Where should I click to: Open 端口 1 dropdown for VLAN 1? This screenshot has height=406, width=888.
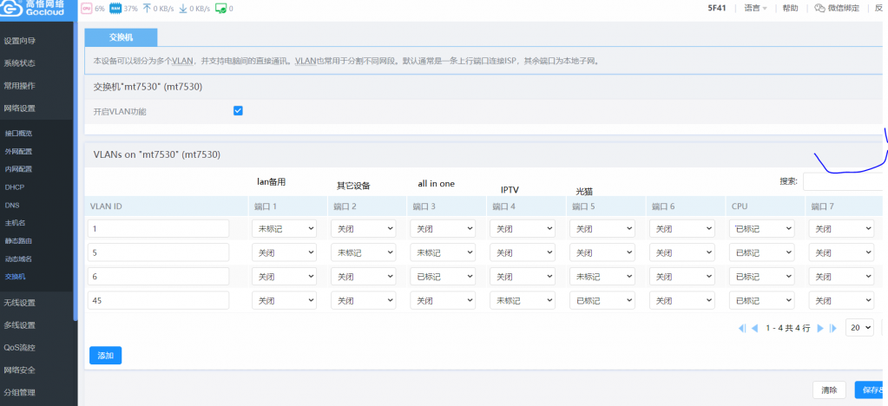pyautogui.click(x=285, y=229)
